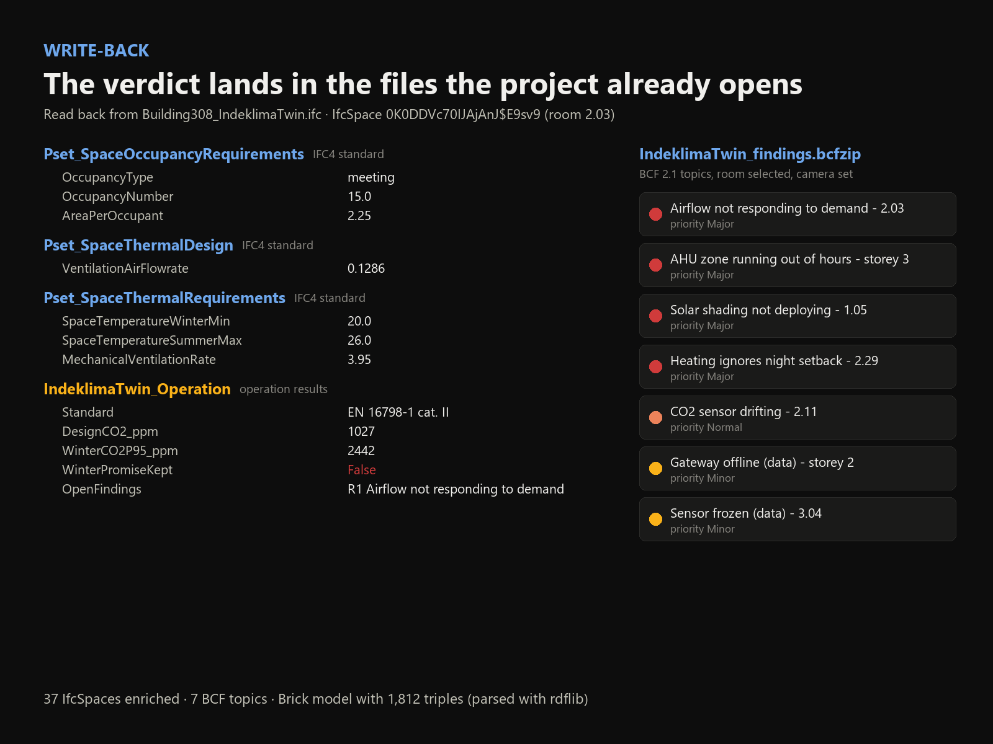Open the CO2 sensor drifting - 2.11 topic
Viewport: 993px width, 744px height.
tap(798, 417)
